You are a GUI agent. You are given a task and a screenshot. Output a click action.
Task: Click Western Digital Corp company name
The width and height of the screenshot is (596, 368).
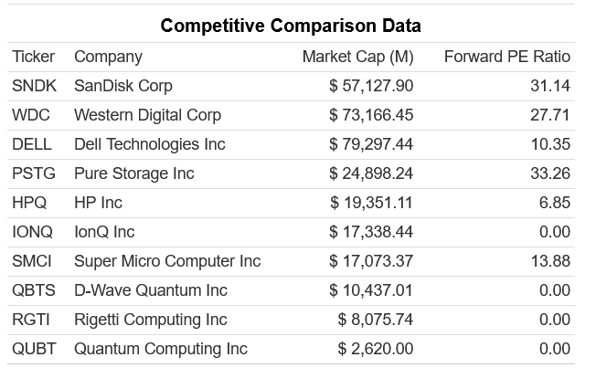click(147, 115)
